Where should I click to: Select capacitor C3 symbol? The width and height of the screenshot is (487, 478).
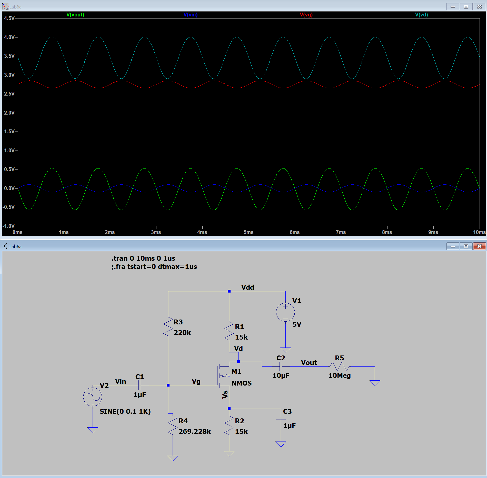[x=281, y=418]
